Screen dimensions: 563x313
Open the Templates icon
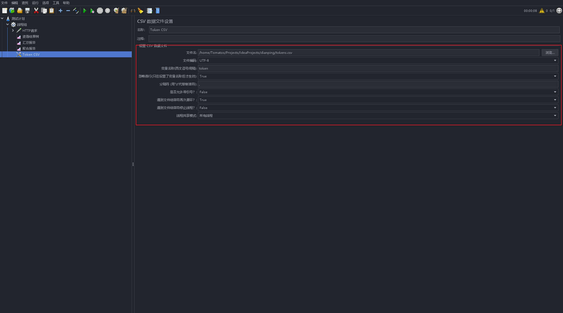[x=12, y=11]
